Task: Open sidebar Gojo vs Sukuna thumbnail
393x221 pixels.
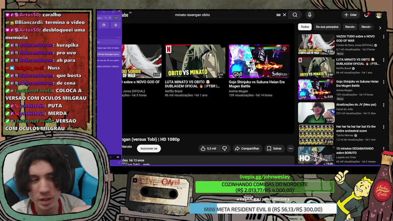Action: point(316,89)
